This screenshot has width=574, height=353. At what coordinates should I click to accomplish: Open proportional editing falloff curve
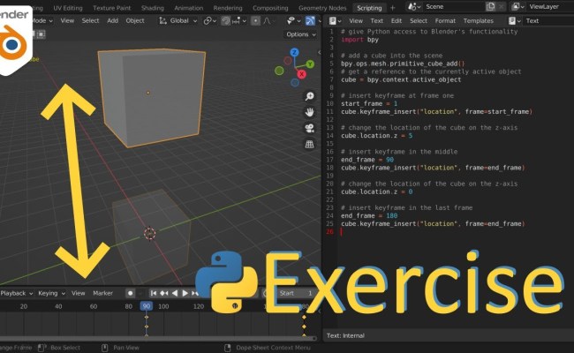tap(268, 21)
